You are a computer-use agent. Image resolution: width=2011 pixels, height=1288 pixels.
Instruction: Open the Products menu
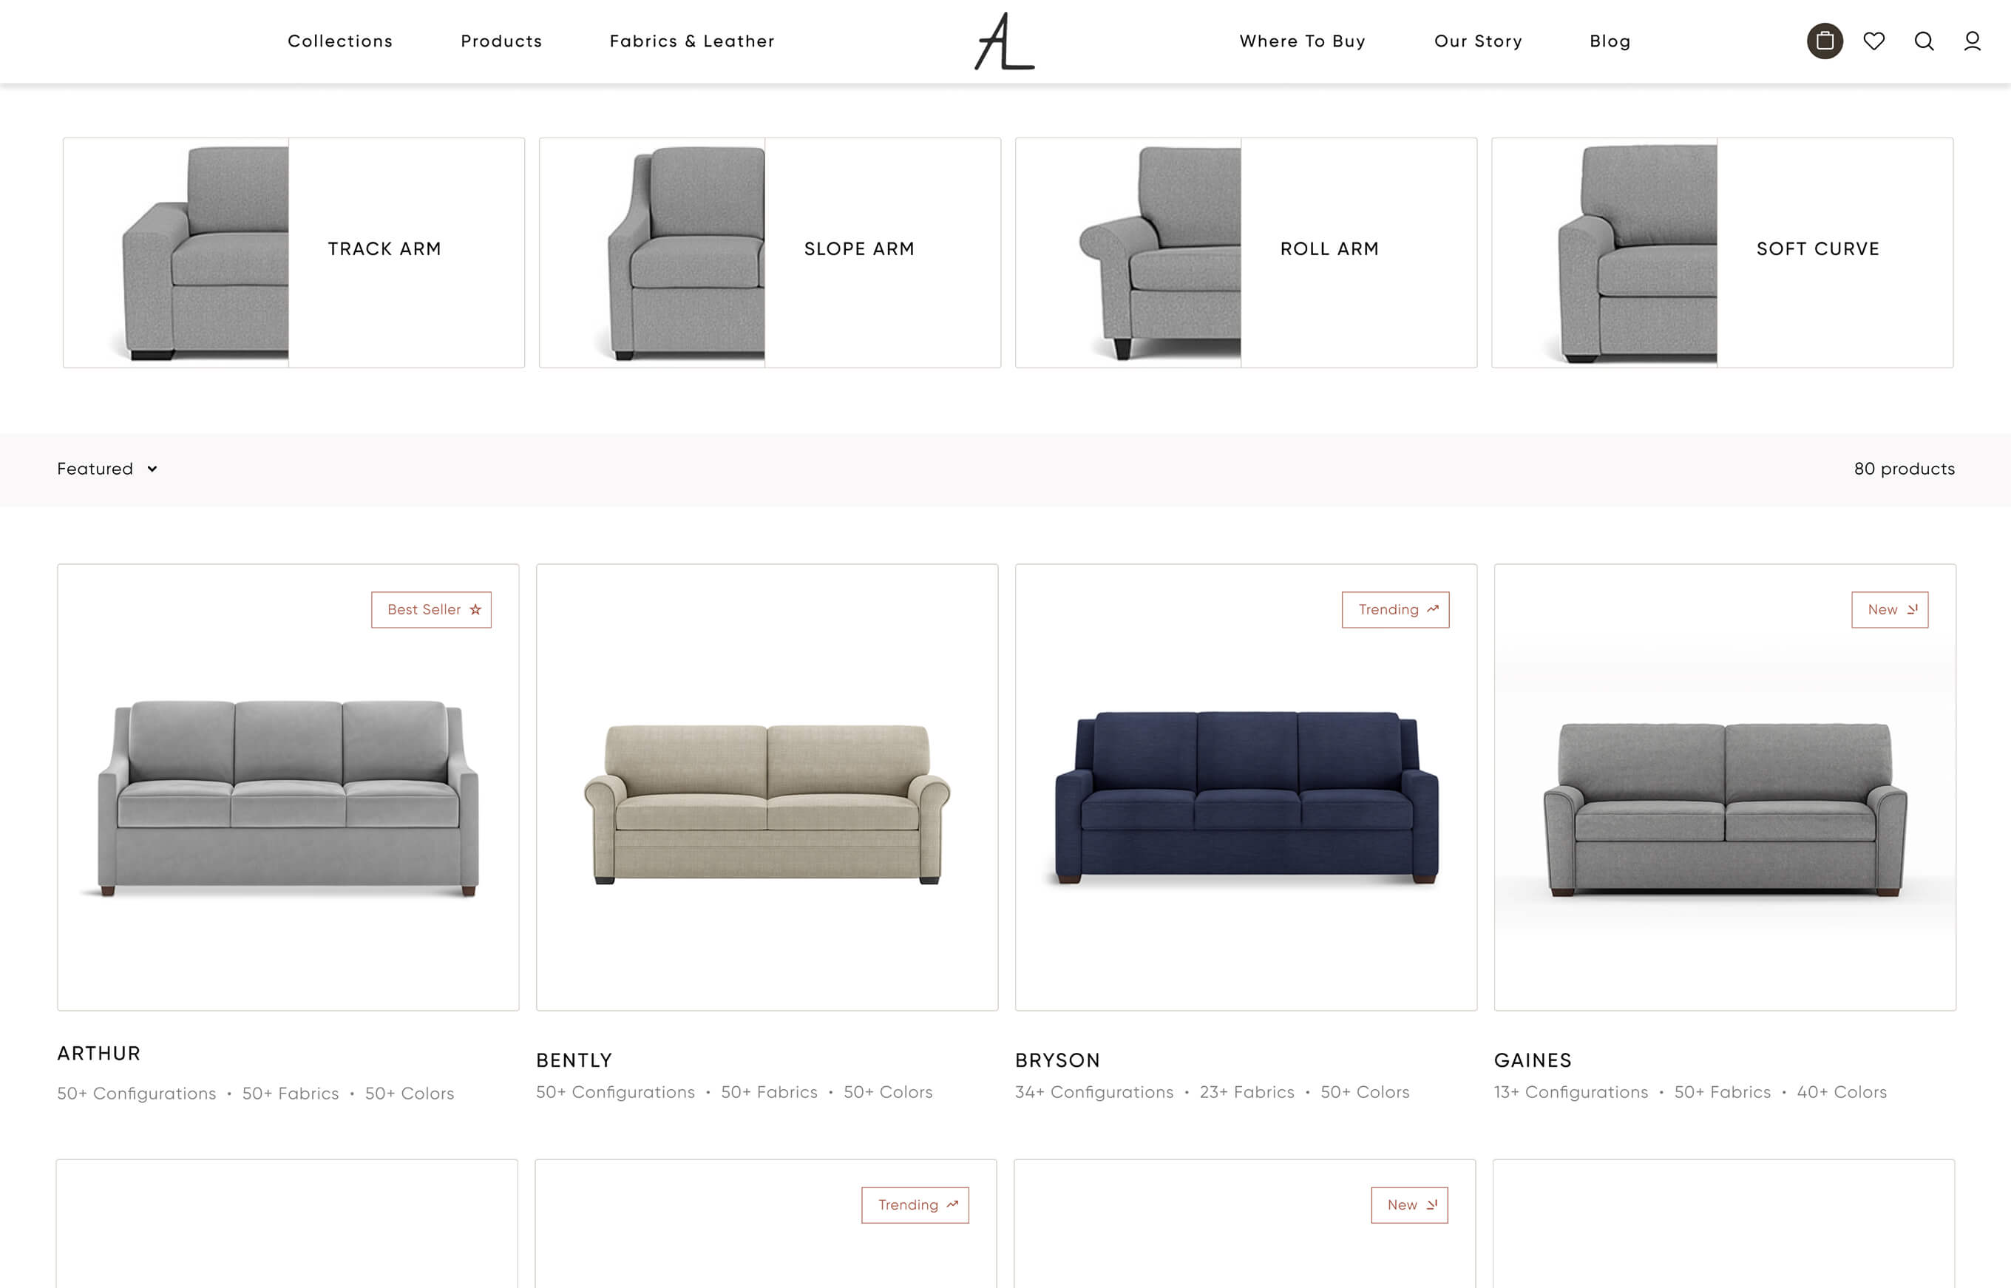[502, 41]
